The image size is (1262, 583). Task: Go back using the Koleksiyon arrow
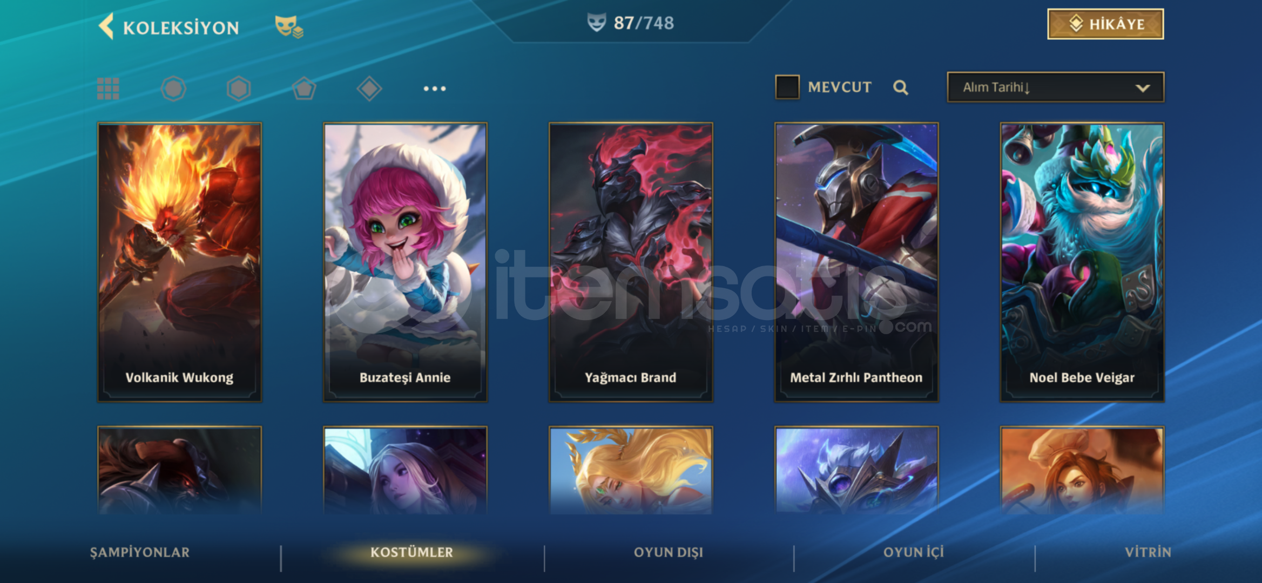pyautogui.click(x=106, y=26)
